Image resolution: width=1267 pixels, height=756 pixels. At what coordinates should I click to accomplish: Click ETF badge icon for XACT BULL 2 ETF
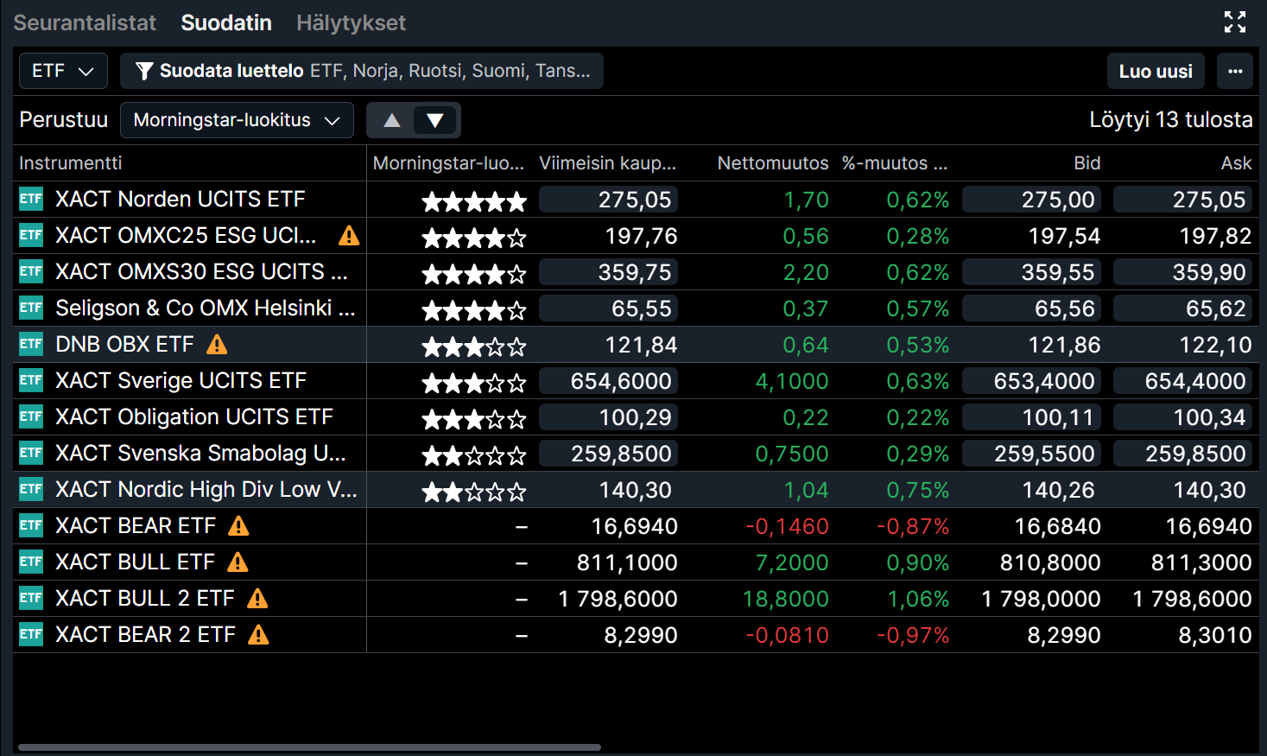(31, 598)
